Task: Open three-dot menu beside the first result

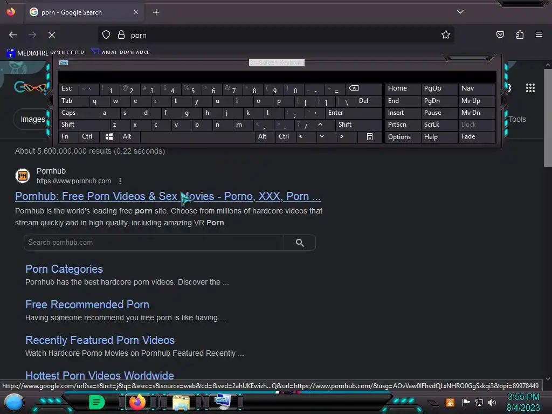Action: coord(120,181)
